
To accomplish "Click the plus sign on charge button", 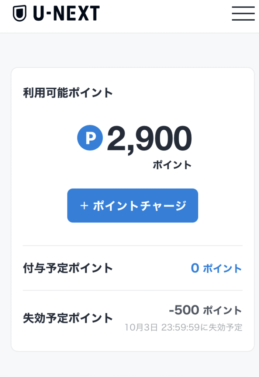I will coord(84,206).
